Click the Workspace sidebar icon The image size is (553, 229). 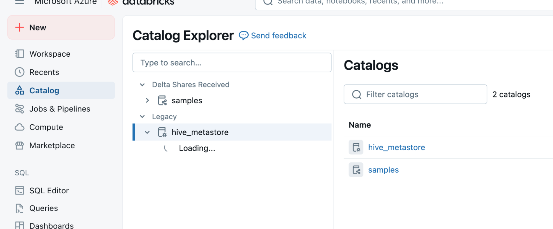(19, 54)
